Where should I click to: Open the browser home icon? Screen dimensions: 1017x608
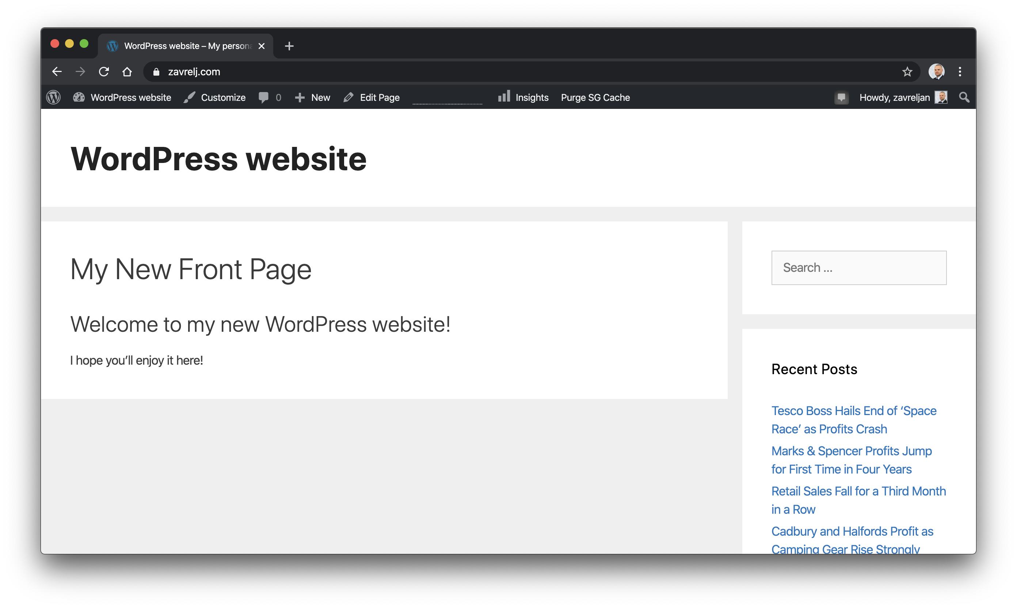click(x=127, y=72)
